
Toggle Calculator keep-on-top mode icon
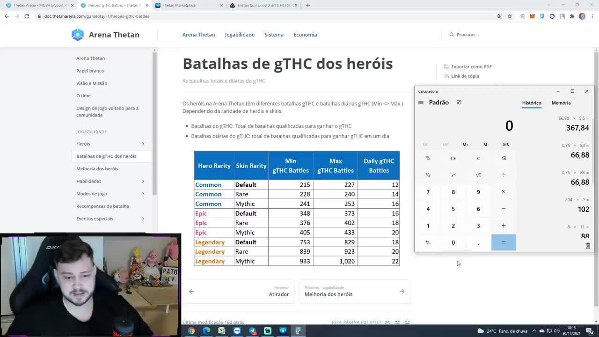tap(459, 103)
